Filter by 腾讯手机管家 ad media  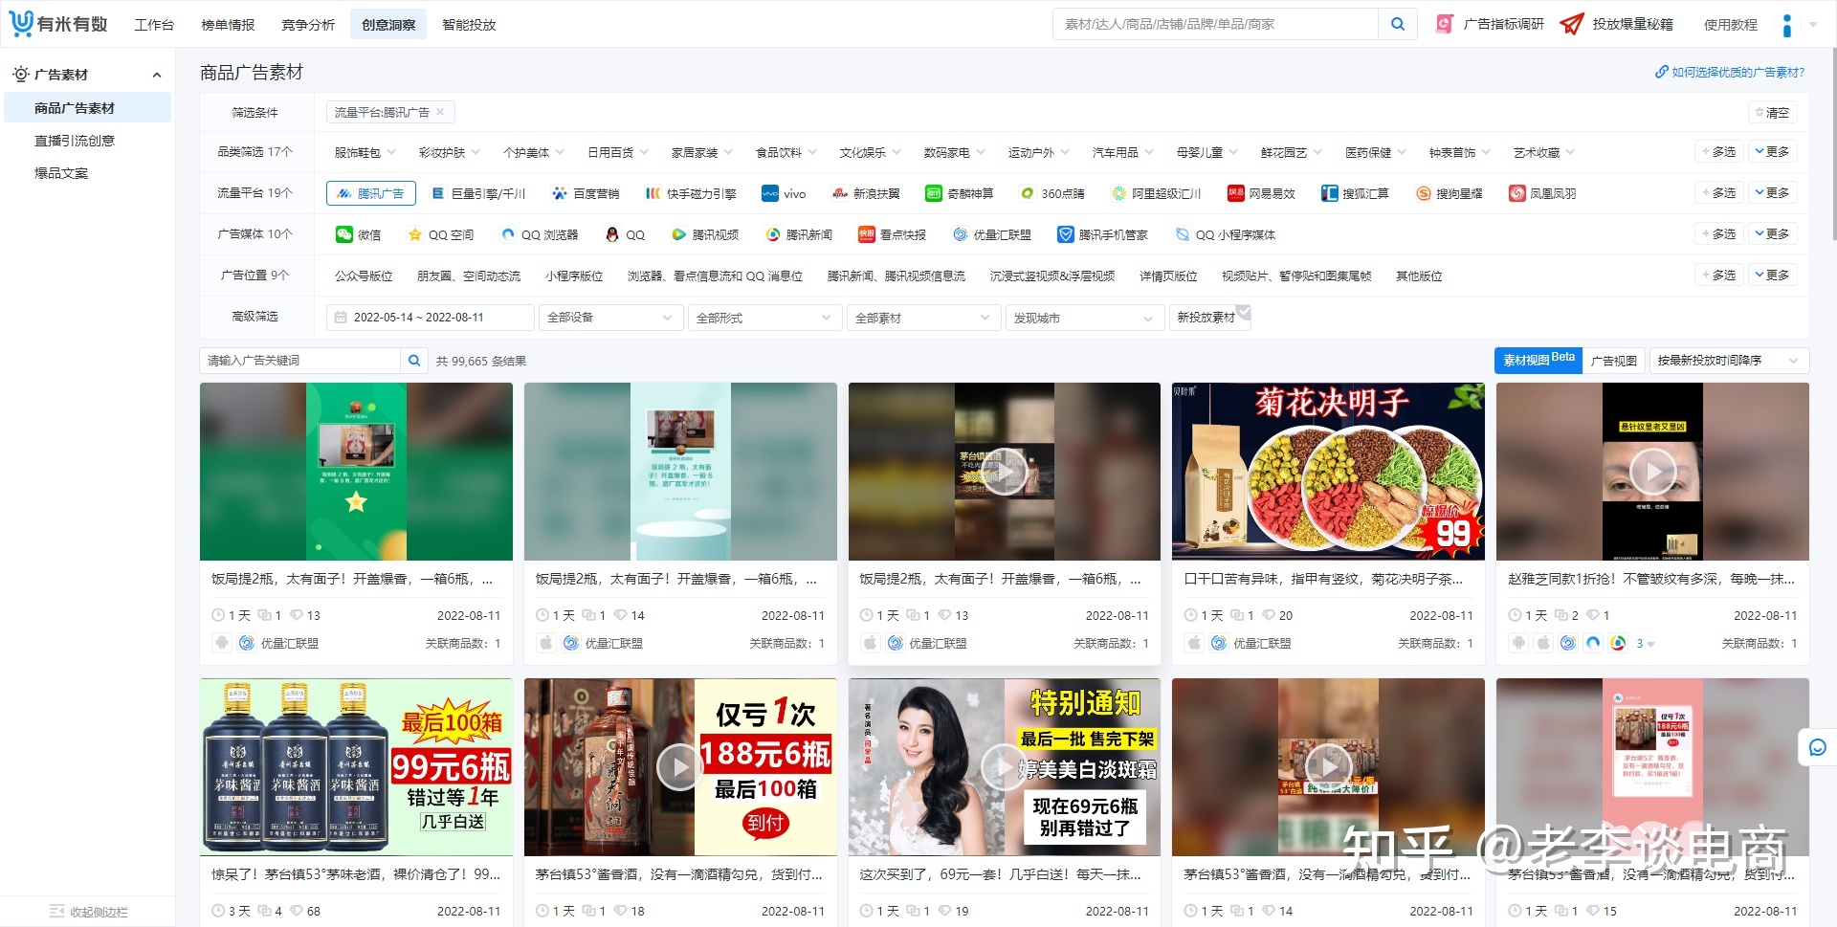pyautogui.click(x=1102, y=234)
